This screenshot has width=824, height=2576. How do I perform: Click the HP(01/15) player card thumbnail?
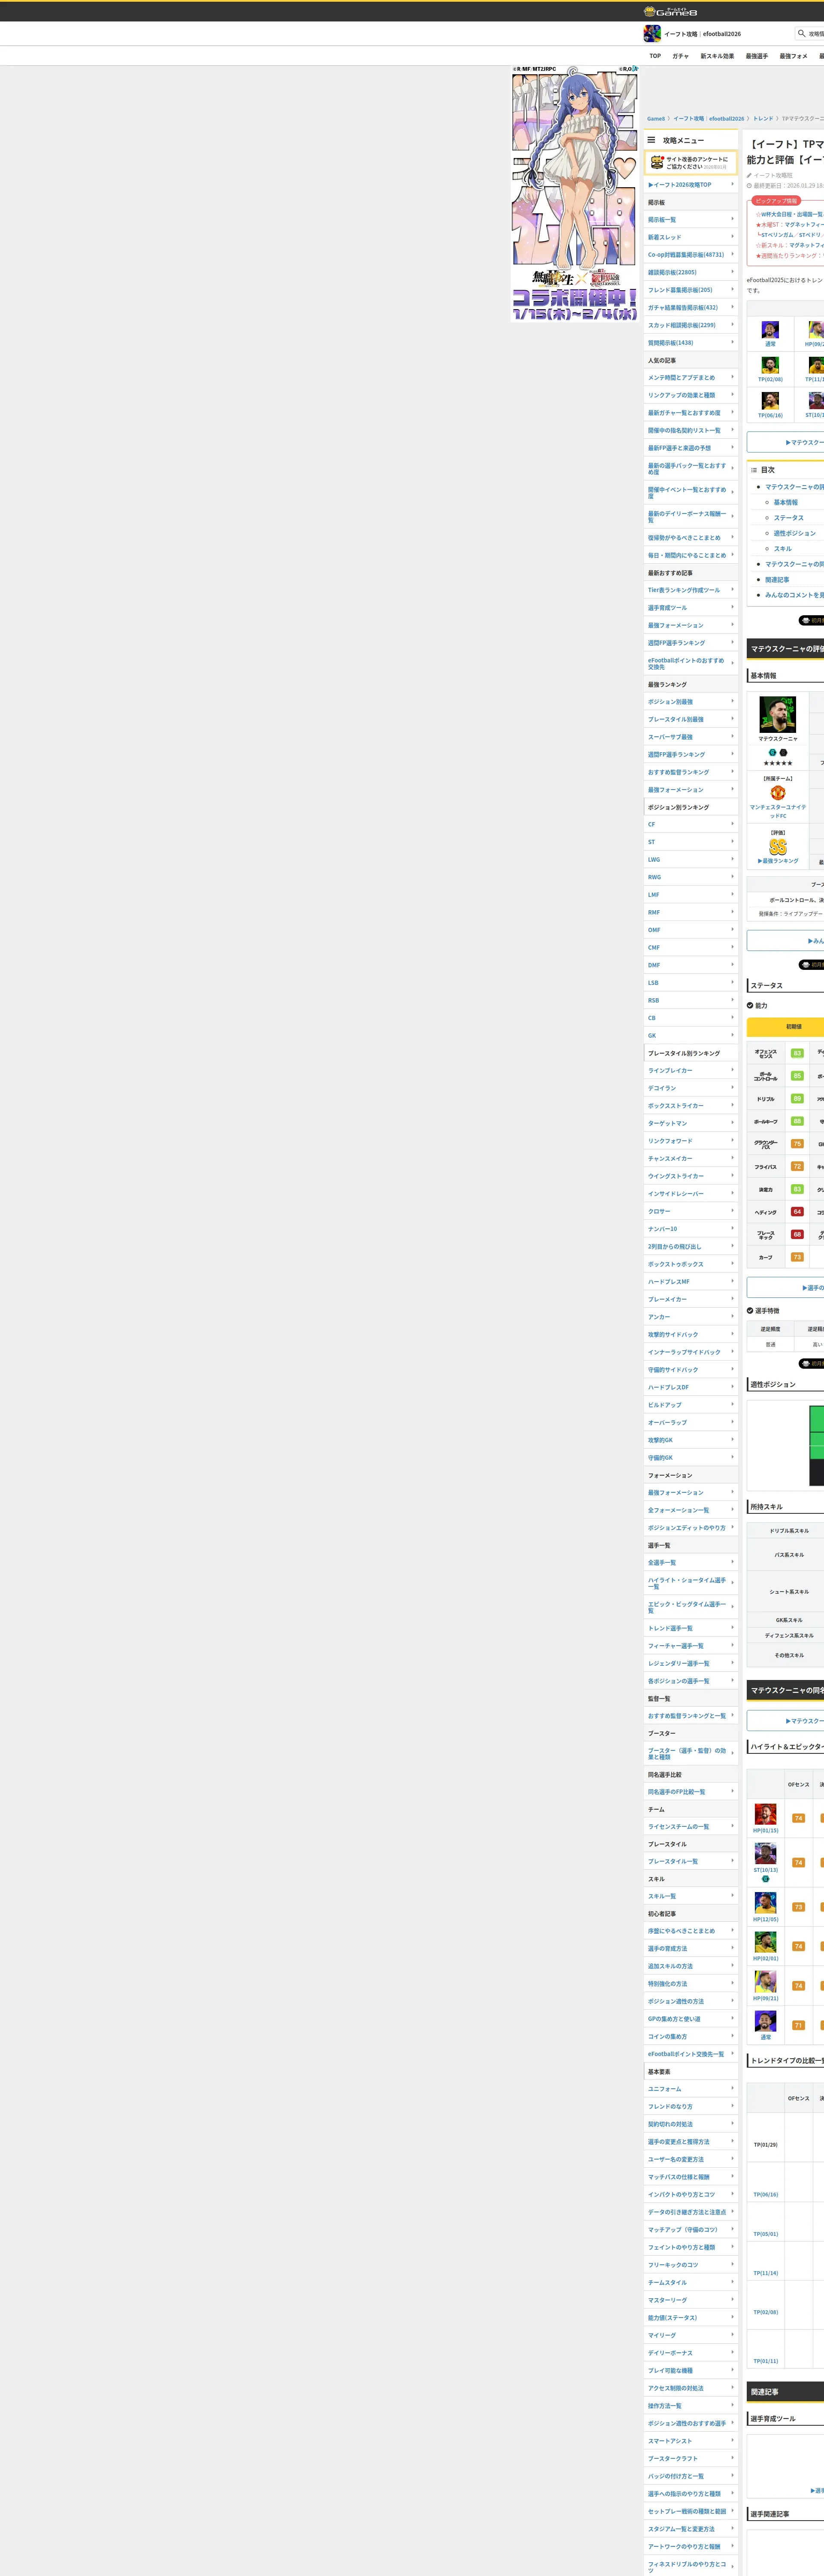(765, 1815)
